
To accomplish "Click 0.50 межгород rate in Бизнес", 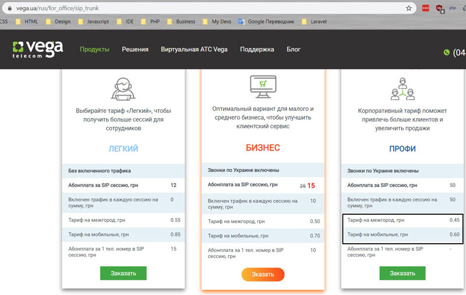I will 315,222.
